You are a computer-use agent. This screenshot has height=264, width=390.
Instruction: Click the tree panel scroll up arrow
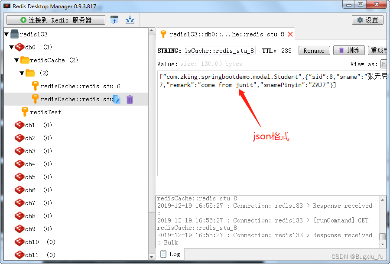point(152,31)
